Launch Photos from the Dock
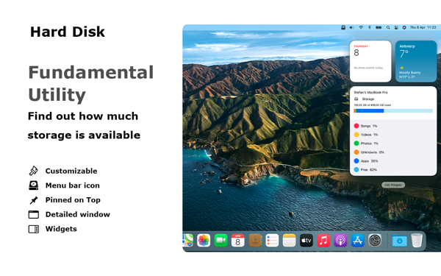 (x=204, y=241)
